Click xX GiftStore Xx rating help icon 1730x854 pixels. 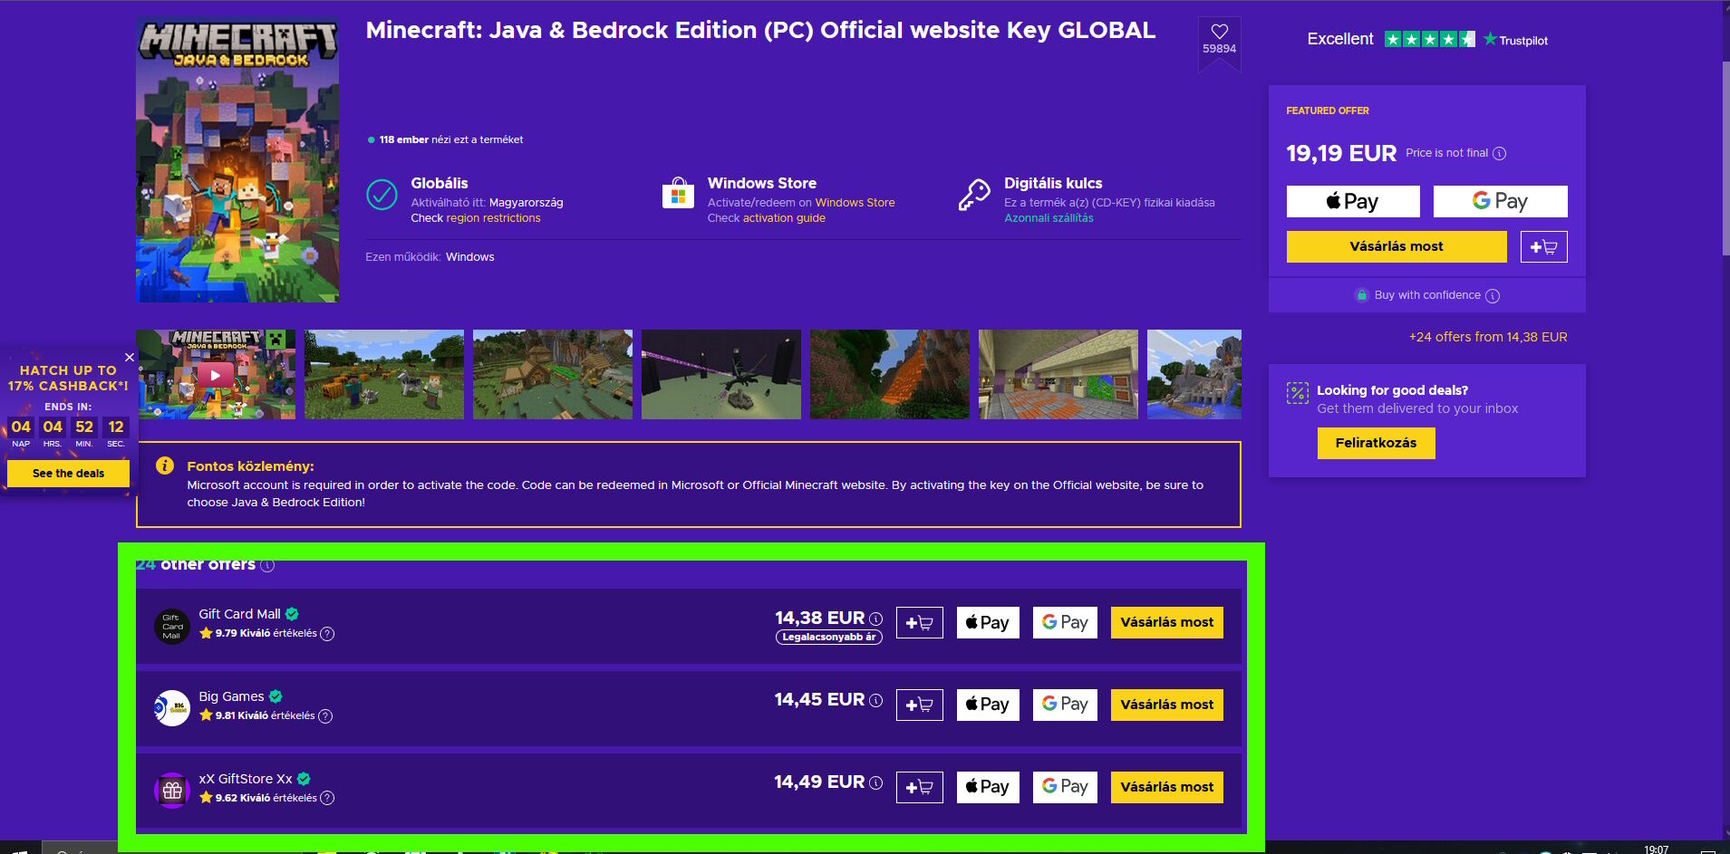point(327,798)
